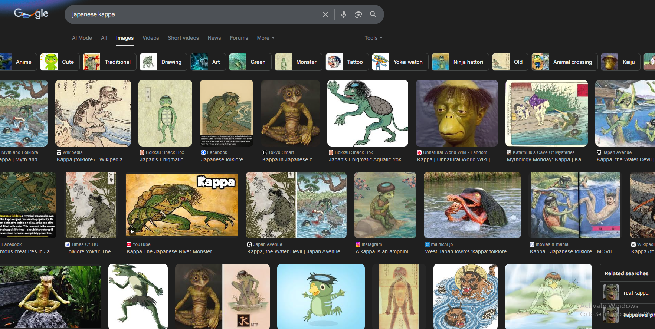The image size is (655, 329).
Task: Open the YouTube Kappa video thumbnail
Action: tap(182, 205)
